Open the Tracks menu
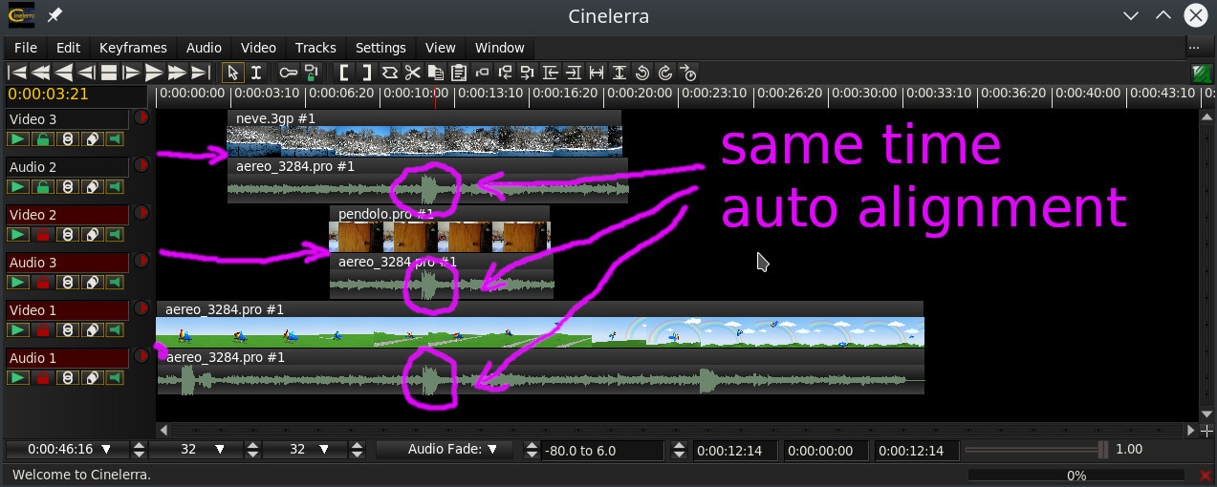The image size is (1217, 487). [x=315, y=48]
